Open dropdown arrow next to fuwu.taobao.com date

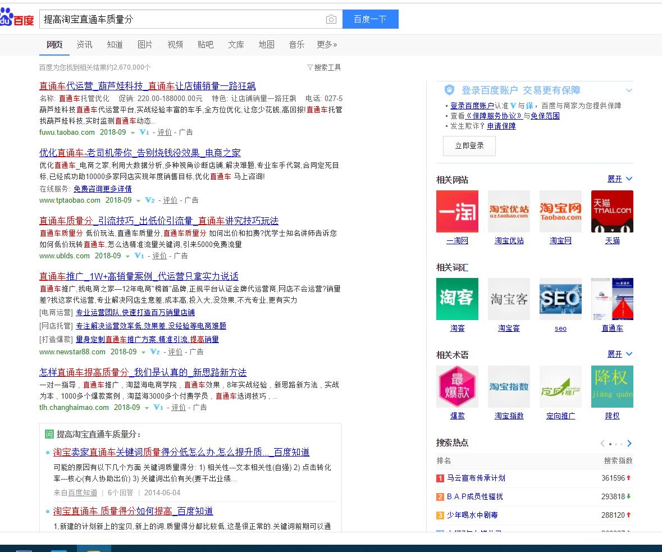point(133,133)
